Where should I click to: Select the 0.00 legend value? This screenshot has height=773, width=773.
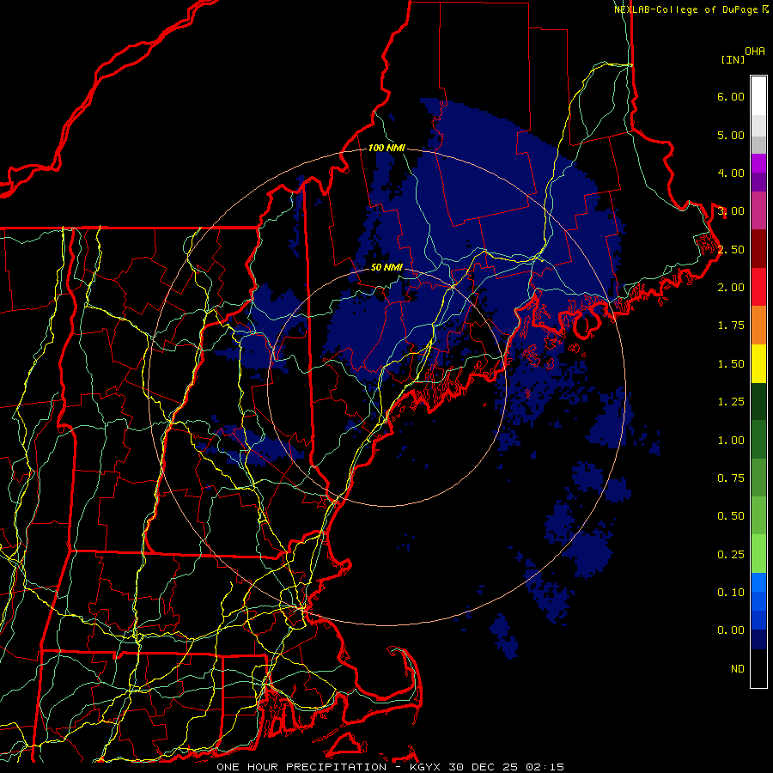[730, 630]
